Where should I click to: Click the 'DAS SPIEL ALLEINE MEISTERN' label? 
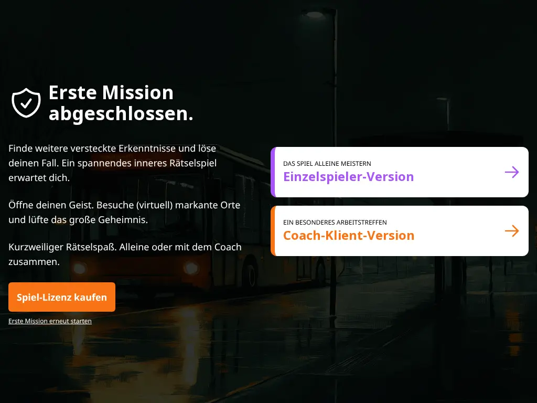[x=327, y=164]
